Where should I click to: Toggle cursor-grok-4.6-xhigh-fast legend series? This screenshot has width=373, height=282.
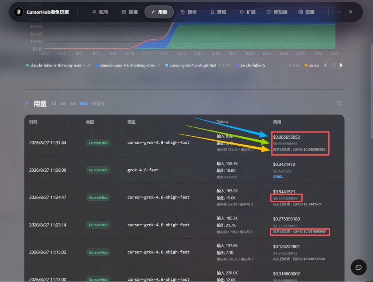[x=191, y=65]
